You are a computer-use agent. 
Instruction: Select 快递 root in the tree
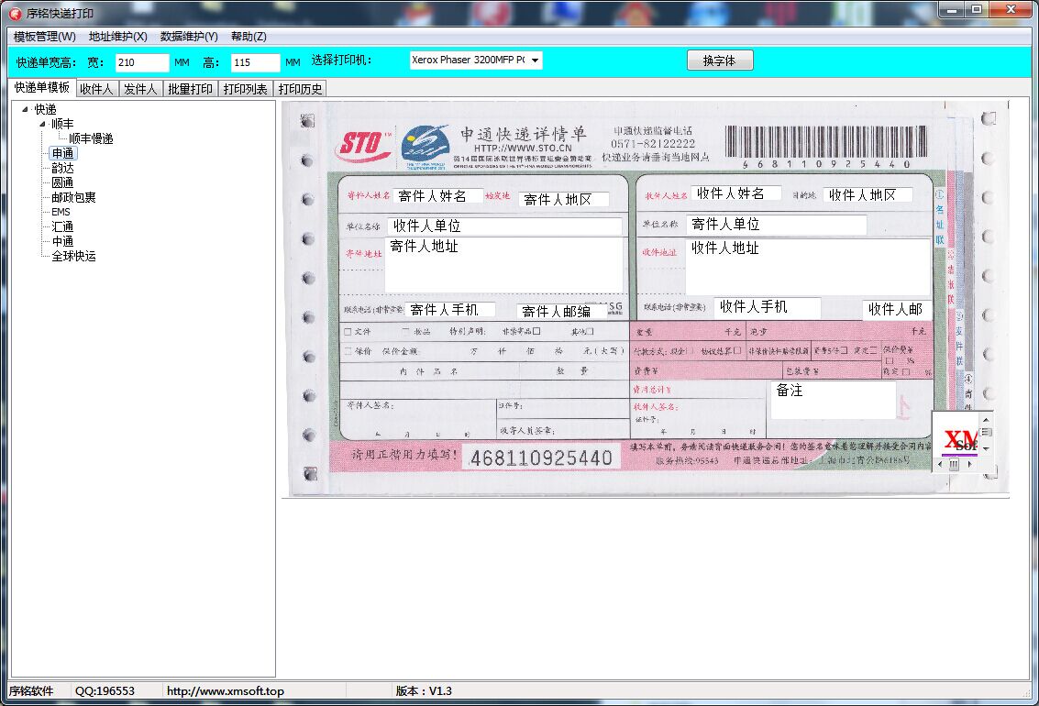pyautogui.click(x=46, y=109)
